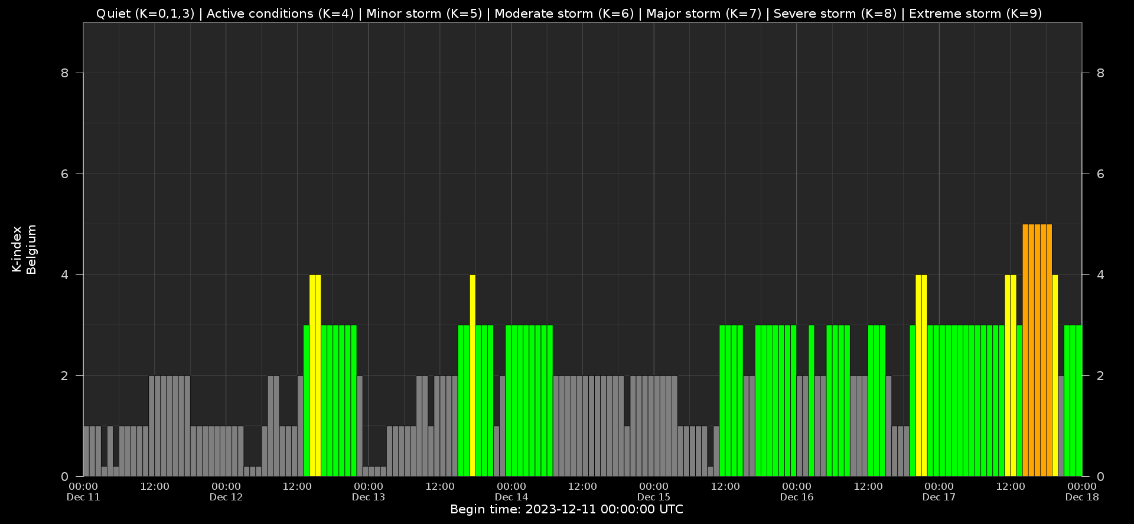
Task: Select the 'Dec 16' date tick label
Action: pos(797,497)
